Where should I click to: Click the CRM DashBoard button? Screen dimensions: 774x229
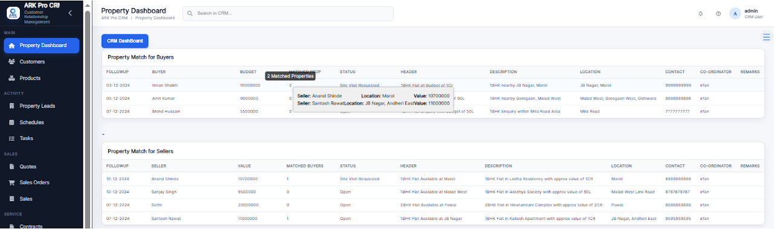pyautogui.click(x=125, y=41)
